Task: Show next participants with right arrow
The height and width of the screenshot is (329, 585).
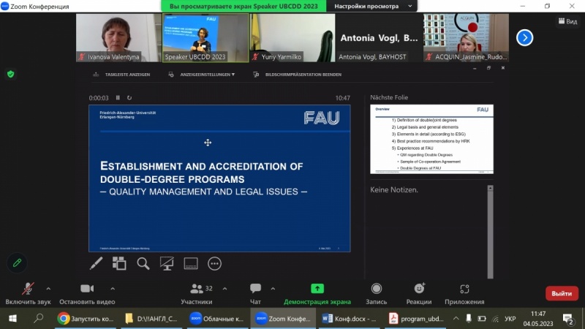Action: [x=524, y=37]
